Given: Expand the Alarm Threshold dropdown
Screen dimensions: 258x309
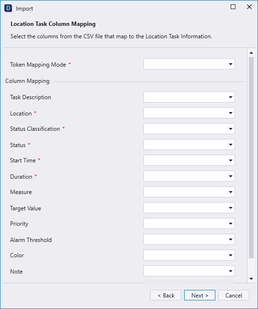Looking at the screenshot, I should (189, 240).
